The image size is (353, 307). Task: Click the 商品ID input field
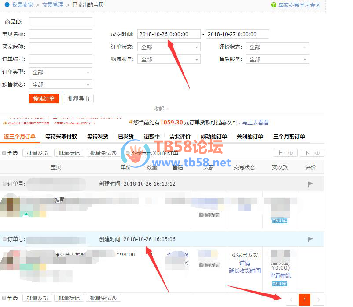tap(60, 22)
